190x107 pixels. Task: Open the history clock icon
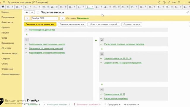(164, 2)
